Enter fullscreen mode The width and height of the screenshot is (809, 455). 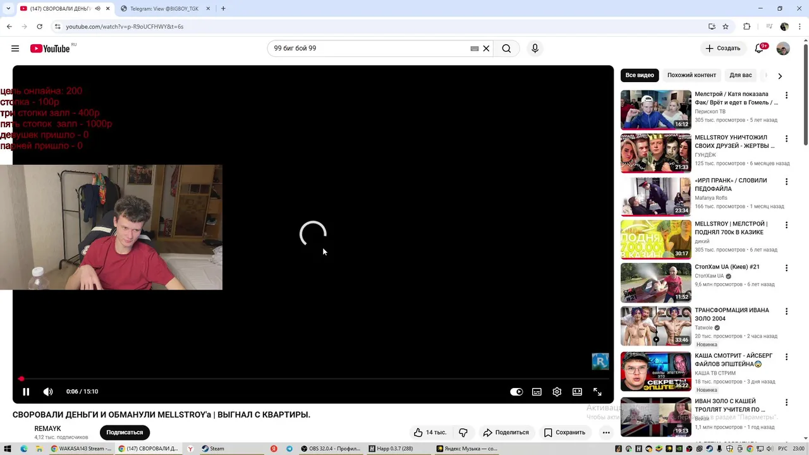click(597, 392)
